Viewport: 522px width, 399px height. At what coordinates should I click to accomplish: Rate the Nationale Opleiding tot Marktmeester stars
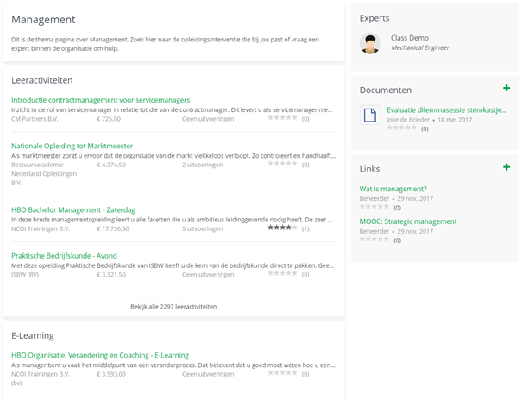(x=283, y=164)
